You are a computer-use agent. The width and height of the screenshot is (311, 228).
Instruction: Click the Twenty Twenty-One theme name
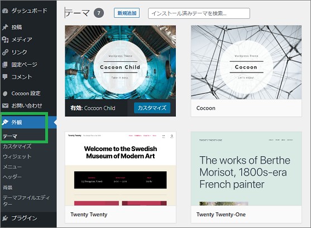tap(221, 215)
